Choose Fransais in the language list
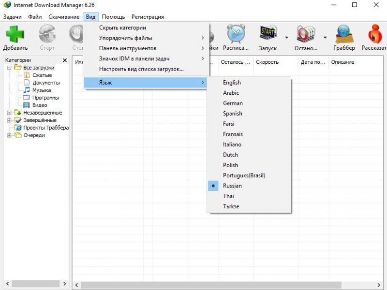387x290 pixels. pyautogui.click(x=249, y=134)
